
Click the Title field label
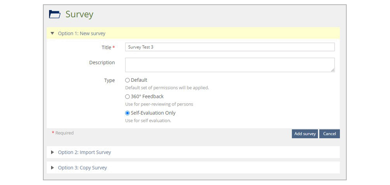click(x=106, y=48)
